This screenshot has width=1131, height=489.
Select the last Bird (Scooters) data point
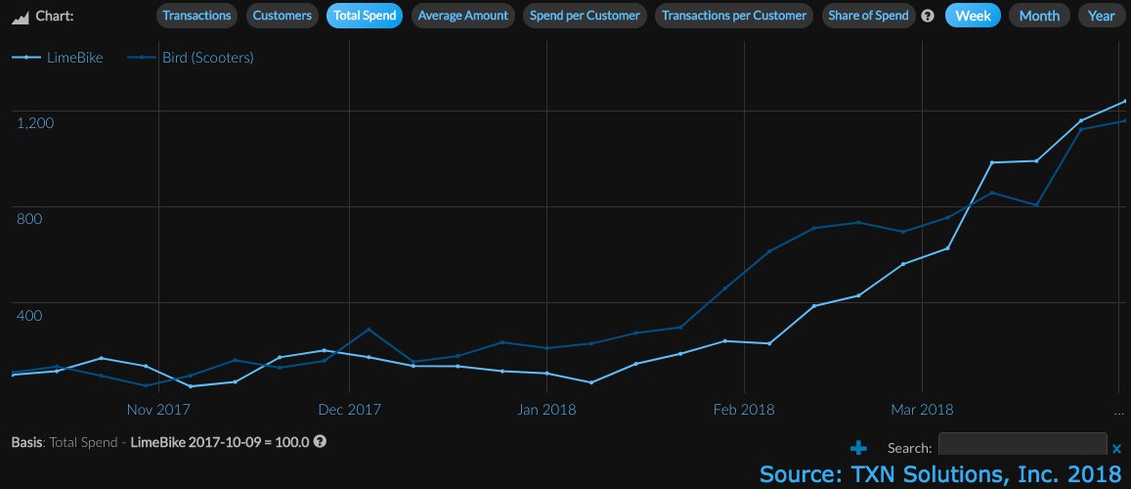(x=1125, y=120)
